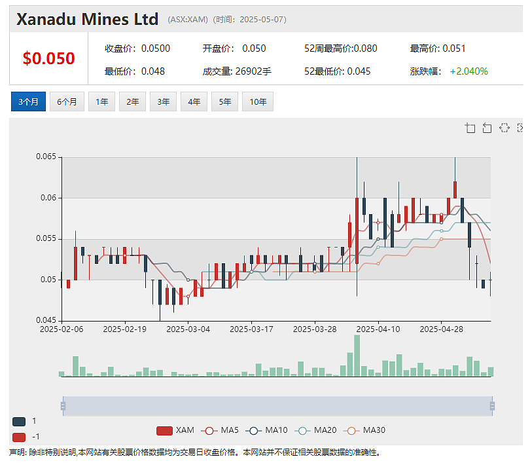Select the 3个月 time range tab
Screen dimensions: 530x463
tap(28, 102)
